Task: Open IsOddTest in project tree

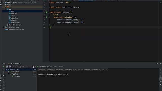Action: click(x=14, y=18)
